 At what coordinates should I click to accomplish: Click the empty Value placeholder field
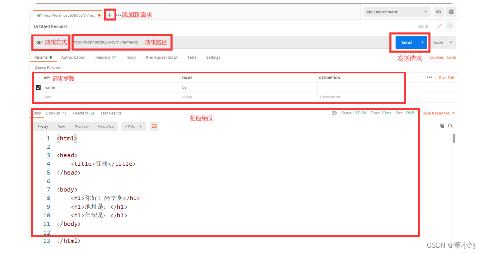(249, 97)
